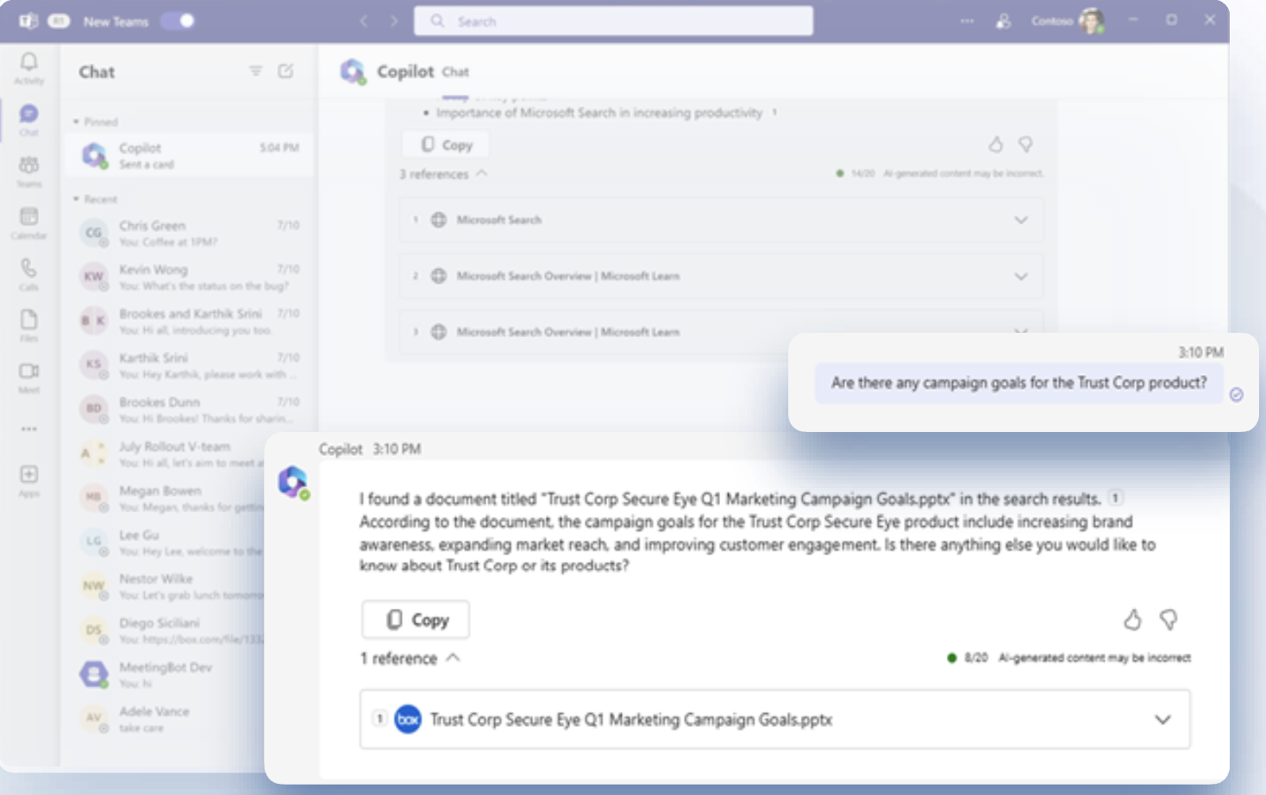The image size is (1266, 795).
Task: Copy the Trust Corp campaign goals response
Action: [x=416, y=620]
